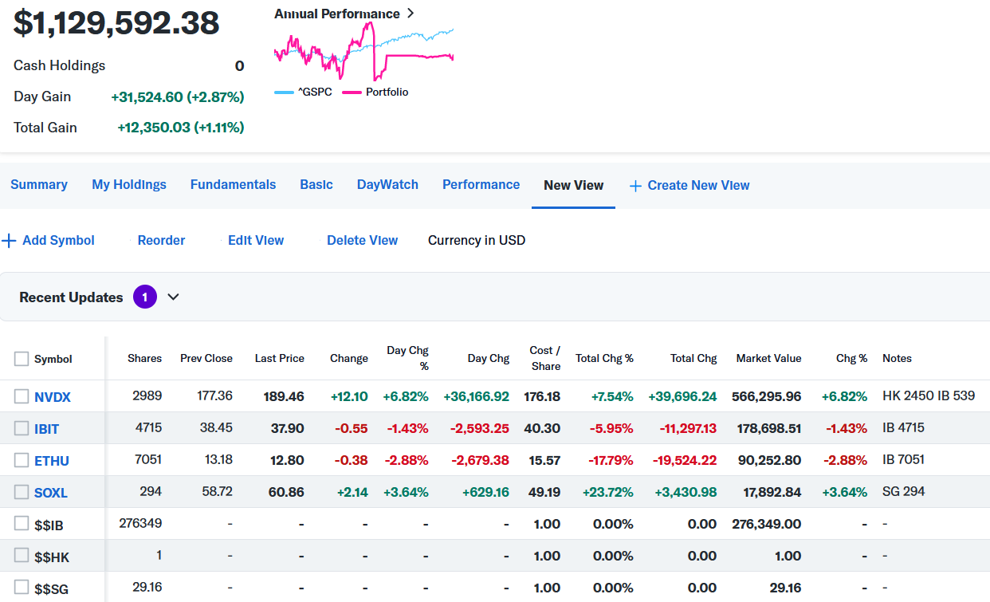Select the SOXL row checkbox
The height and width of the screenshot is (602, 990).
[22, 492]
